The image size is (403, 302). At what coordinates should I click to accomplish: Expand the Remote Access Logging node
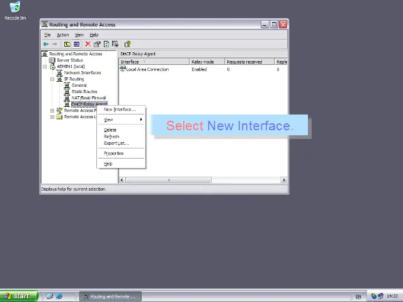52,117
